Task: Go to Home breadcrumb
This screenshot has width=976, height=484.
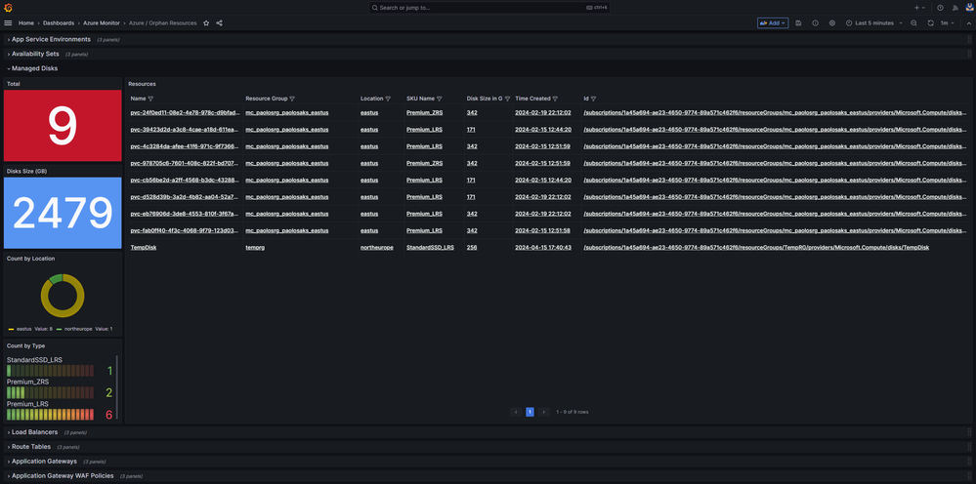Action: [26, 23]
